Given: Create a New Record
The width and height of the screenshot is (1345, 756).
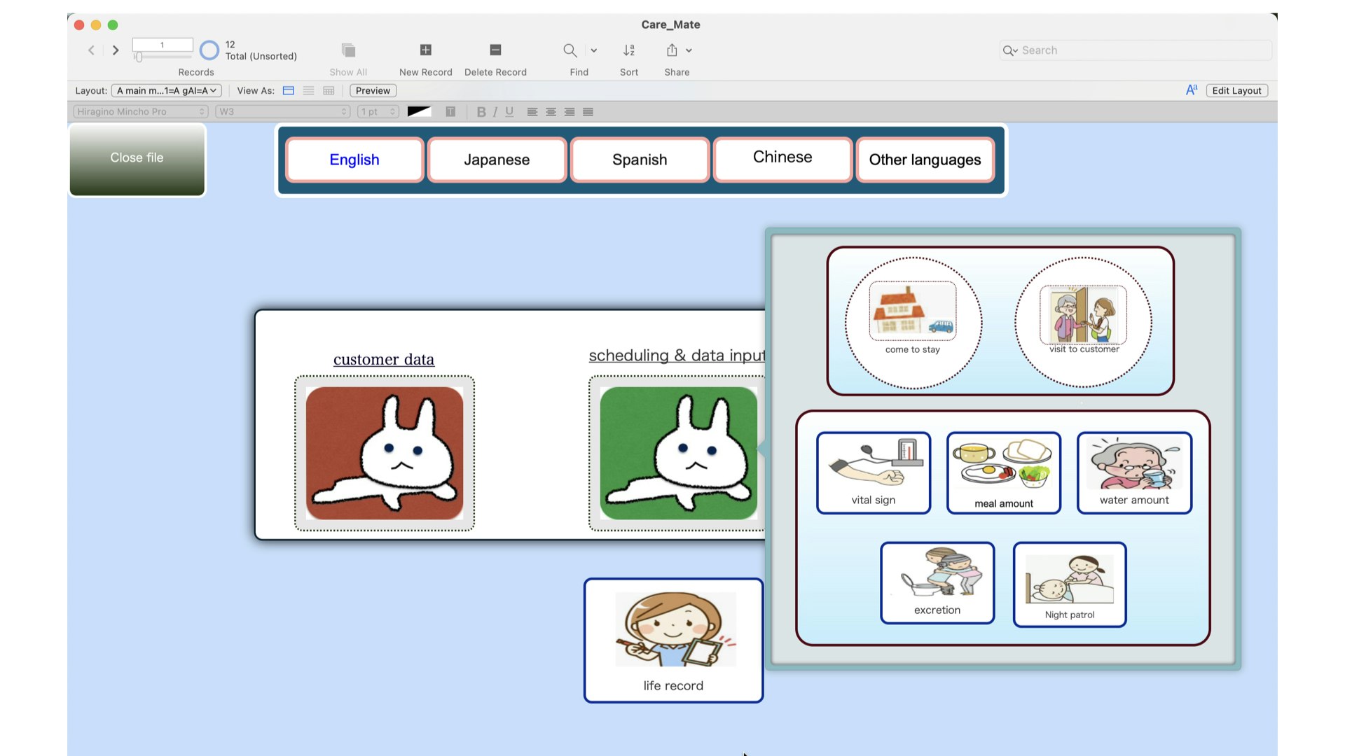Looking at the screenshot, I should [425, 50].
